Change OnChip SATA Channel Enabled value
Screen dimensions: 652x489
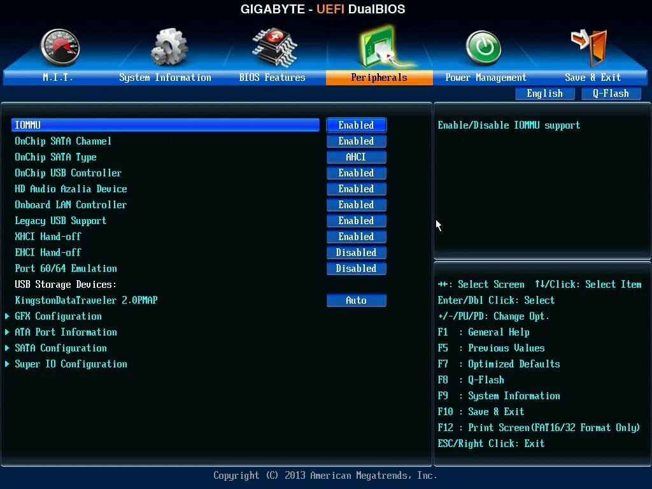[x=357, y=141]
